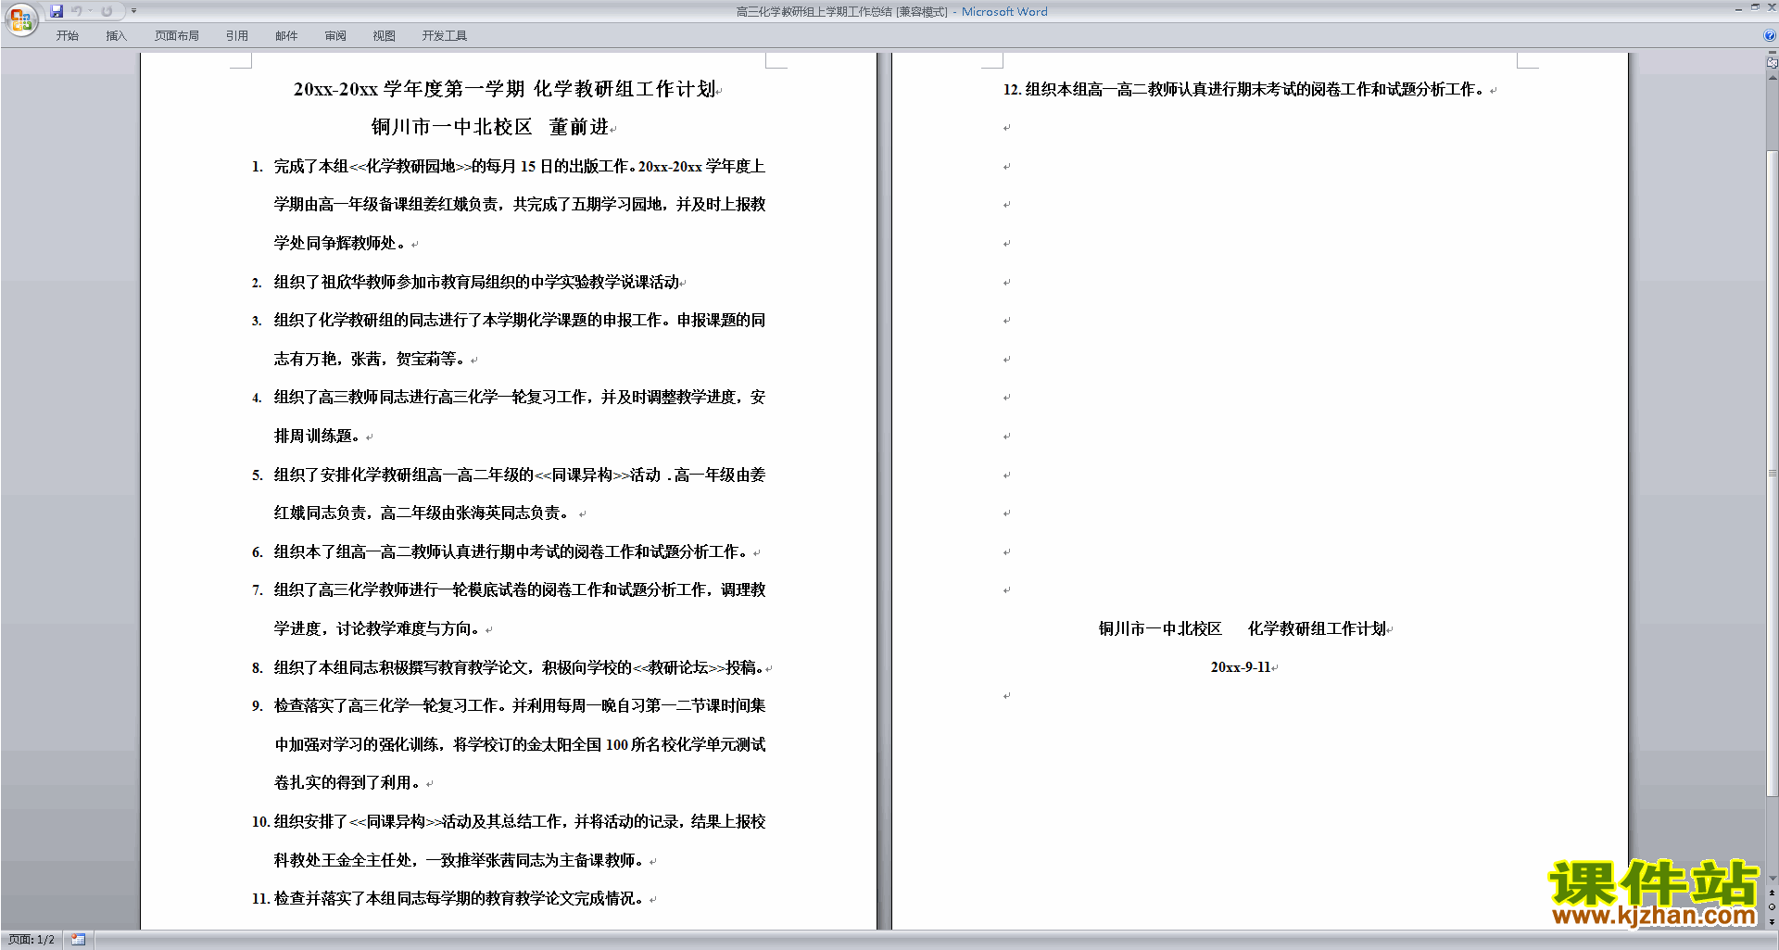This screenshot has height=950, width=1779.
Task: Click the 页面: 1/2 status bar indicator
Action: (32, 940)
